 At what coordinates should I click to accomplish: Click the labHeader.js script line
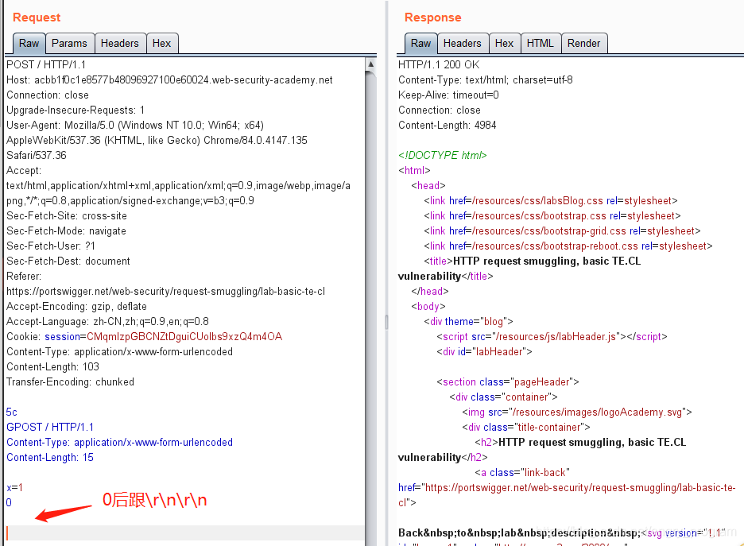click(552, 337)
